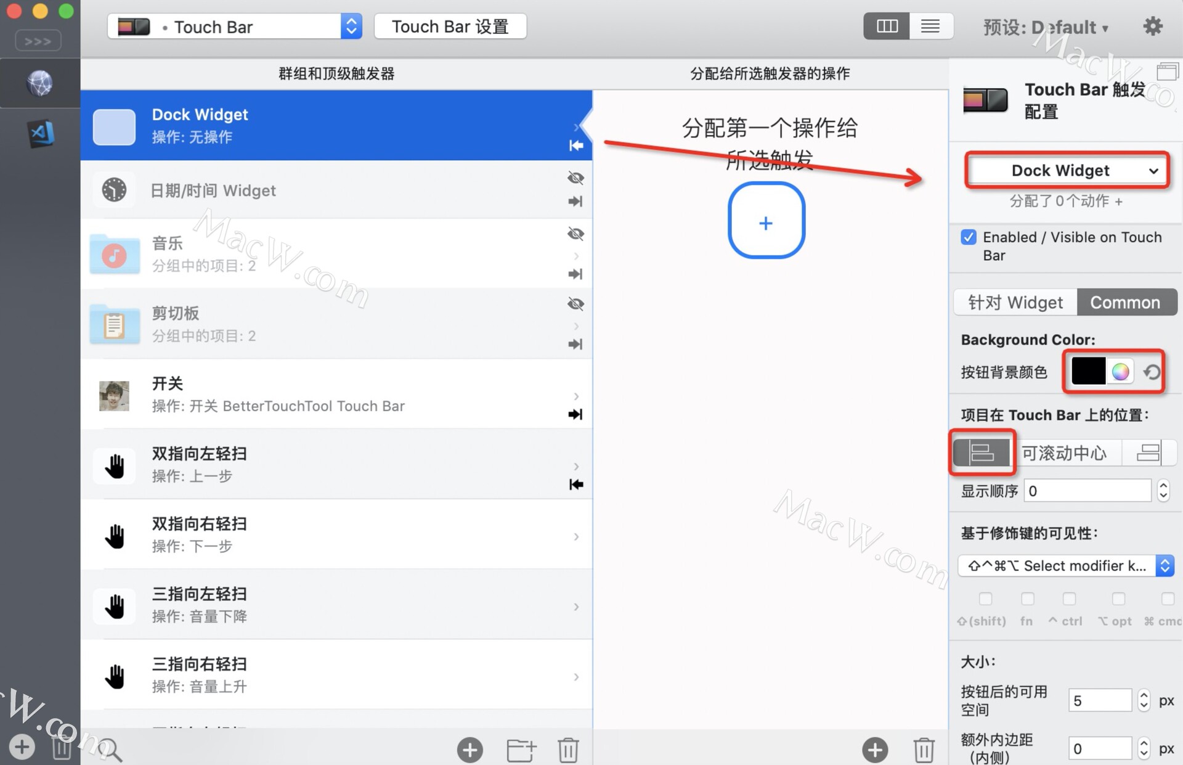1183x765 pixels.
Task: Click the search magnifier icon
Action: point(111,750)
